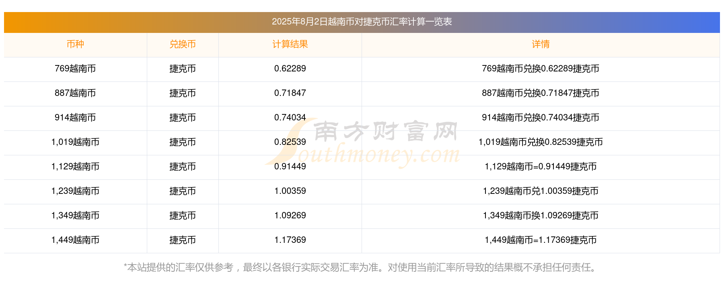Select the 769越南币 cell

coord(75,69)
